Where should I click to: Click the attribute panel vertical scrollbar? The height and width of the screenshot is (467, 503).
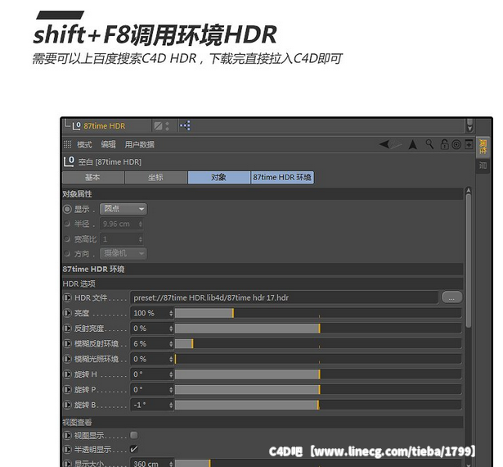click(x=469, y=261)
